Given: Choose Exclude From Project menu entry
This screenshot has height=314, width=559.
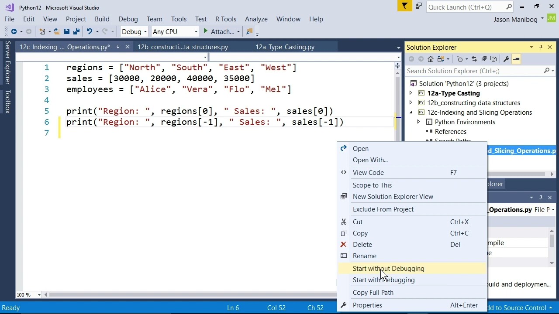Looking at the screenshot, I should click(x=412, y=209).
